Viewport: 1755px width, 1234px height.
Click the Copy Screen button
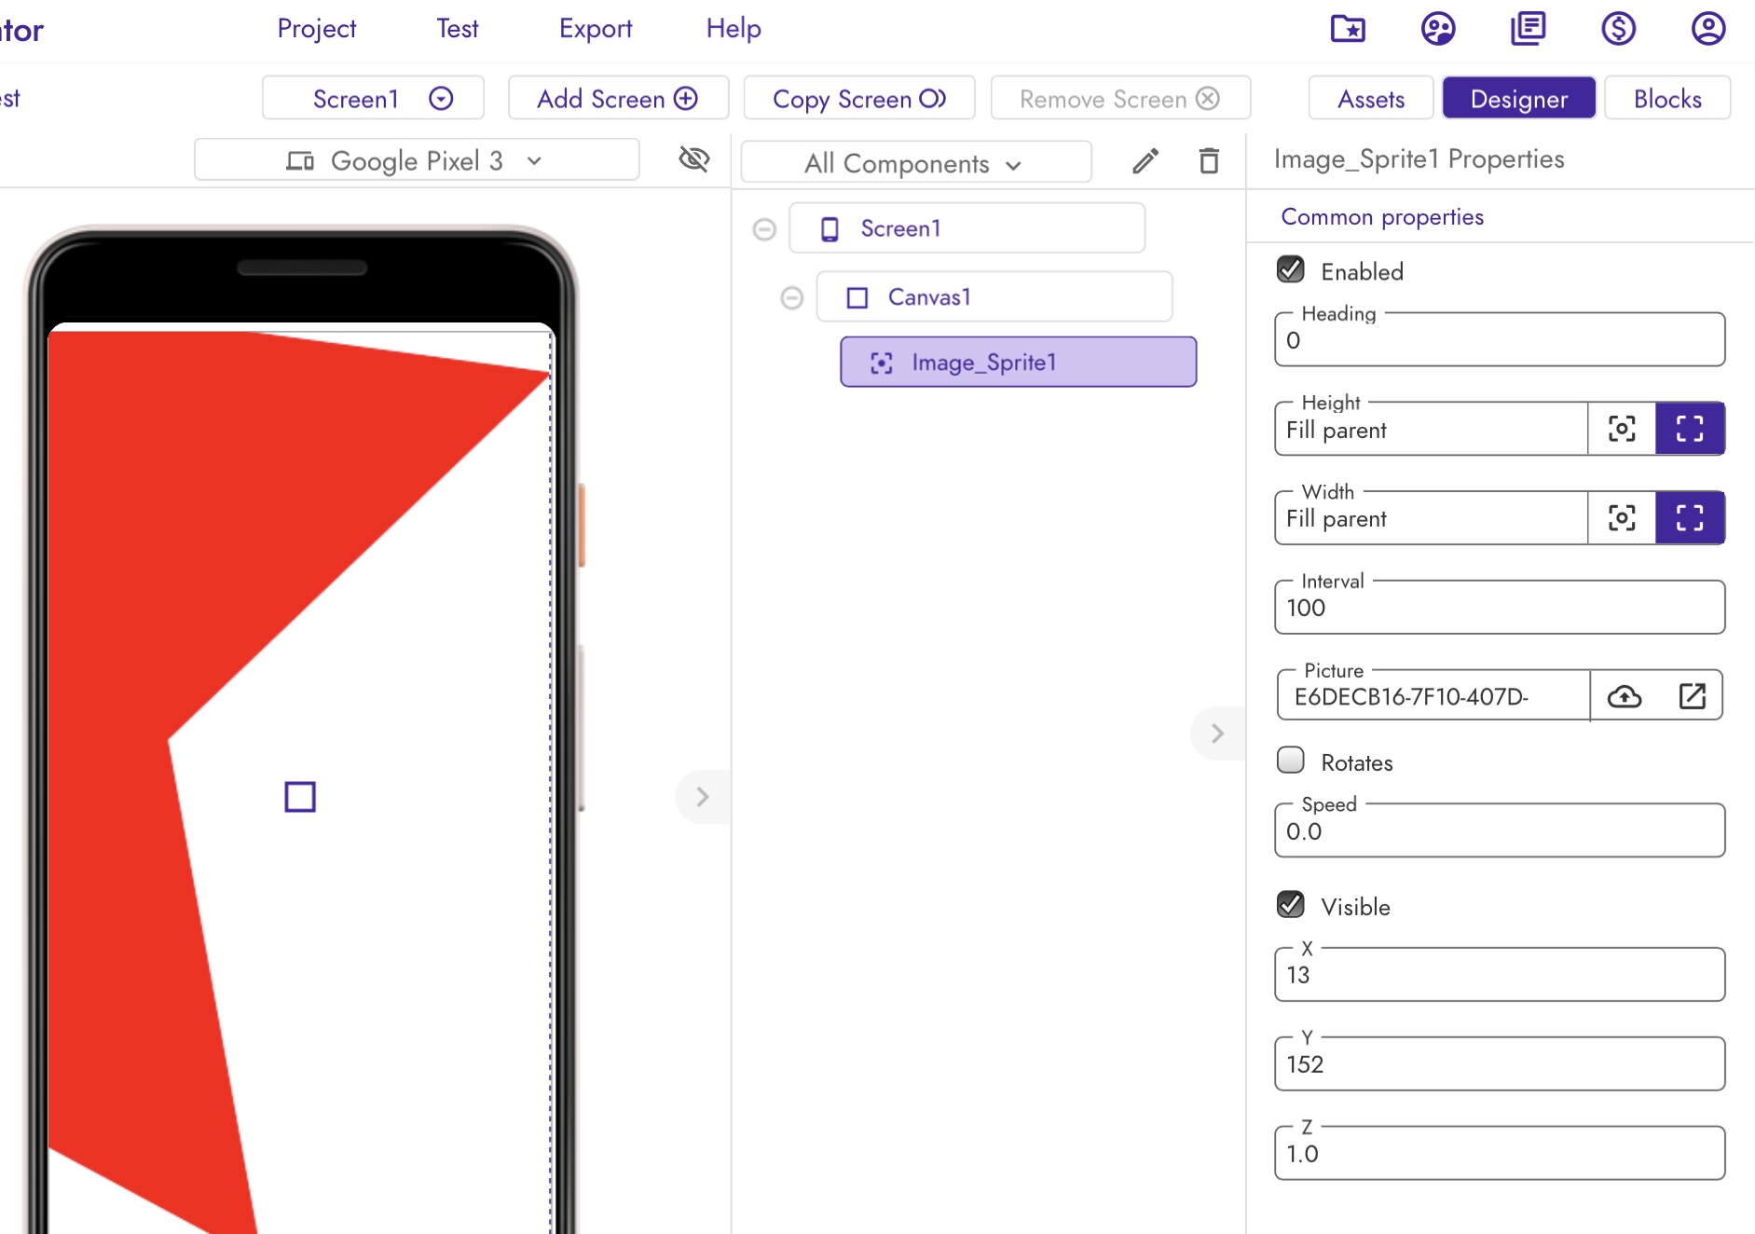pos(859,98)
